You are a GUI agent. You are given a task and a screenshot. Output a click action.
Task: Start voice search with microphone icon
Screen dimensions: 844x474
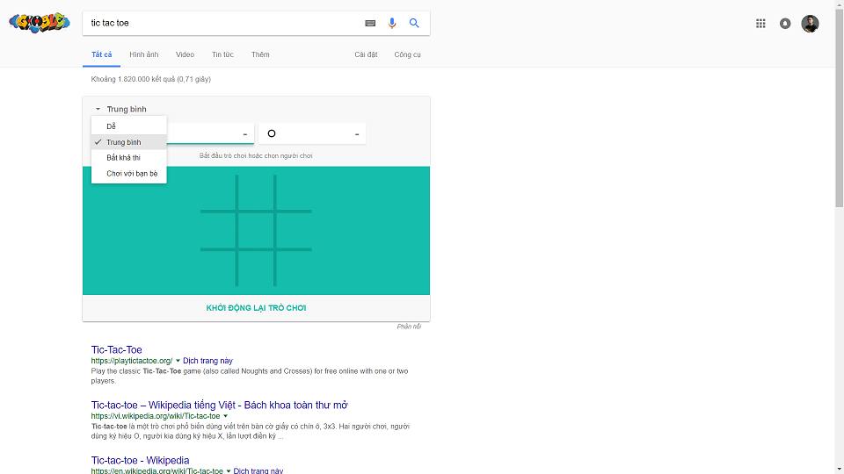click(392, 23)
